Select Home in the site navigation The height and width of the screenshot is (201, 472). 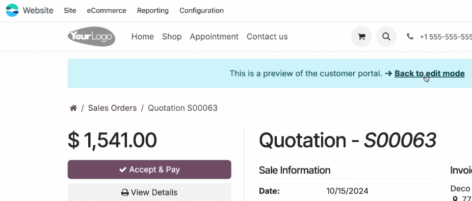point(143,37)
